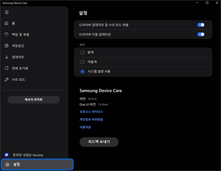The height and width of the screenshot is (171, 221).
Task: Open the 오픈소스 라이선스 link
Action: pyautogui.click(x=91, y=112)
